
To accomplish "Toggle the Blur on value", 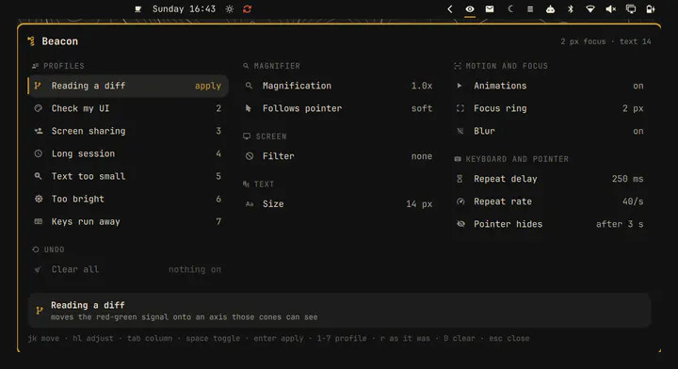I will 638,131.
